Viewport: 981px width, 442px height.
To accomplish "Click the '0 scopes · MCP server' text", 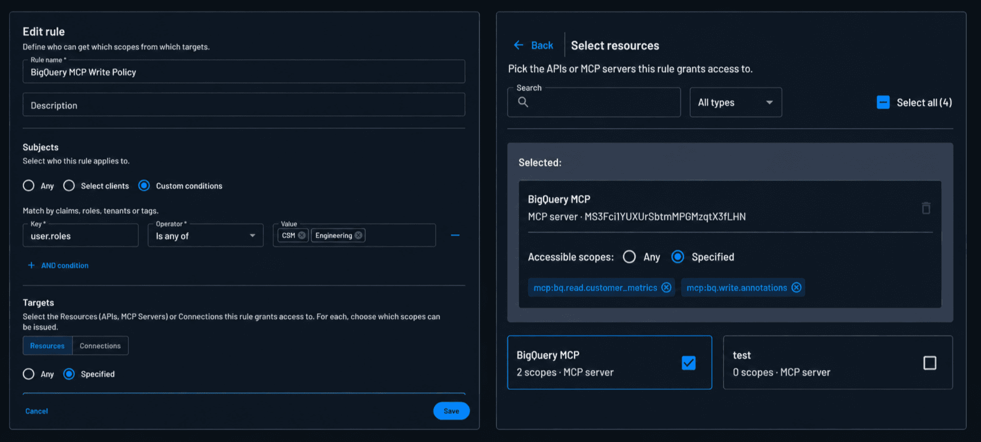I will pyautogui.click(x=781, y=372).
